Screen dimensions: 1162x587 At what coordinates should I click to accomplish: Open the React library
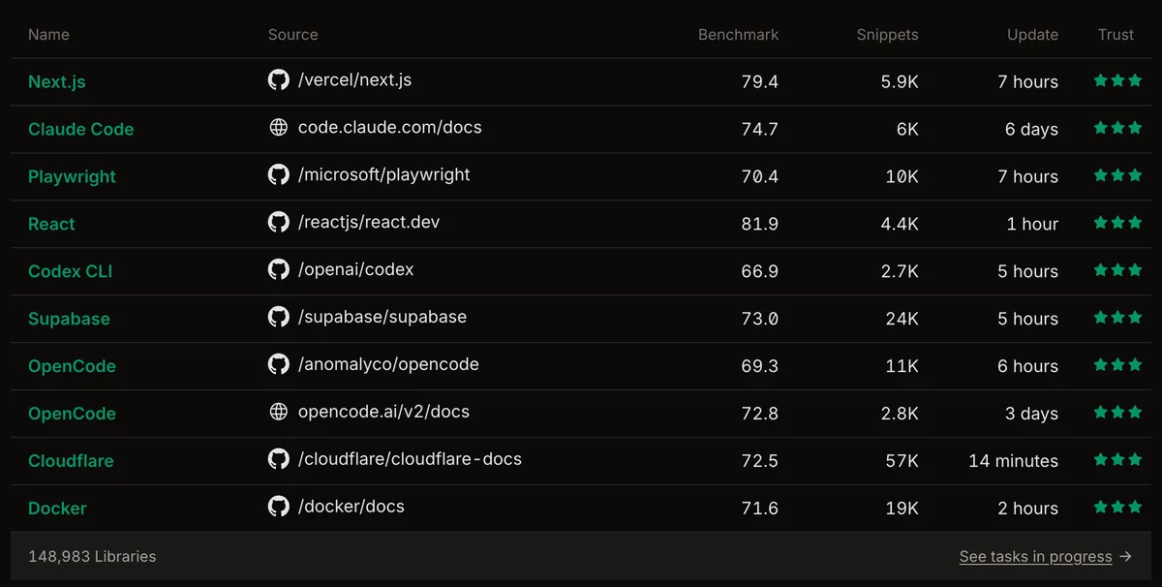coord(51,225)
